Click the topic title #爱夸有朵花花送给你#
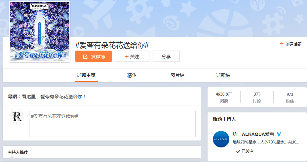The width and height of the screenshot is (307, 162). pos(112,45)
